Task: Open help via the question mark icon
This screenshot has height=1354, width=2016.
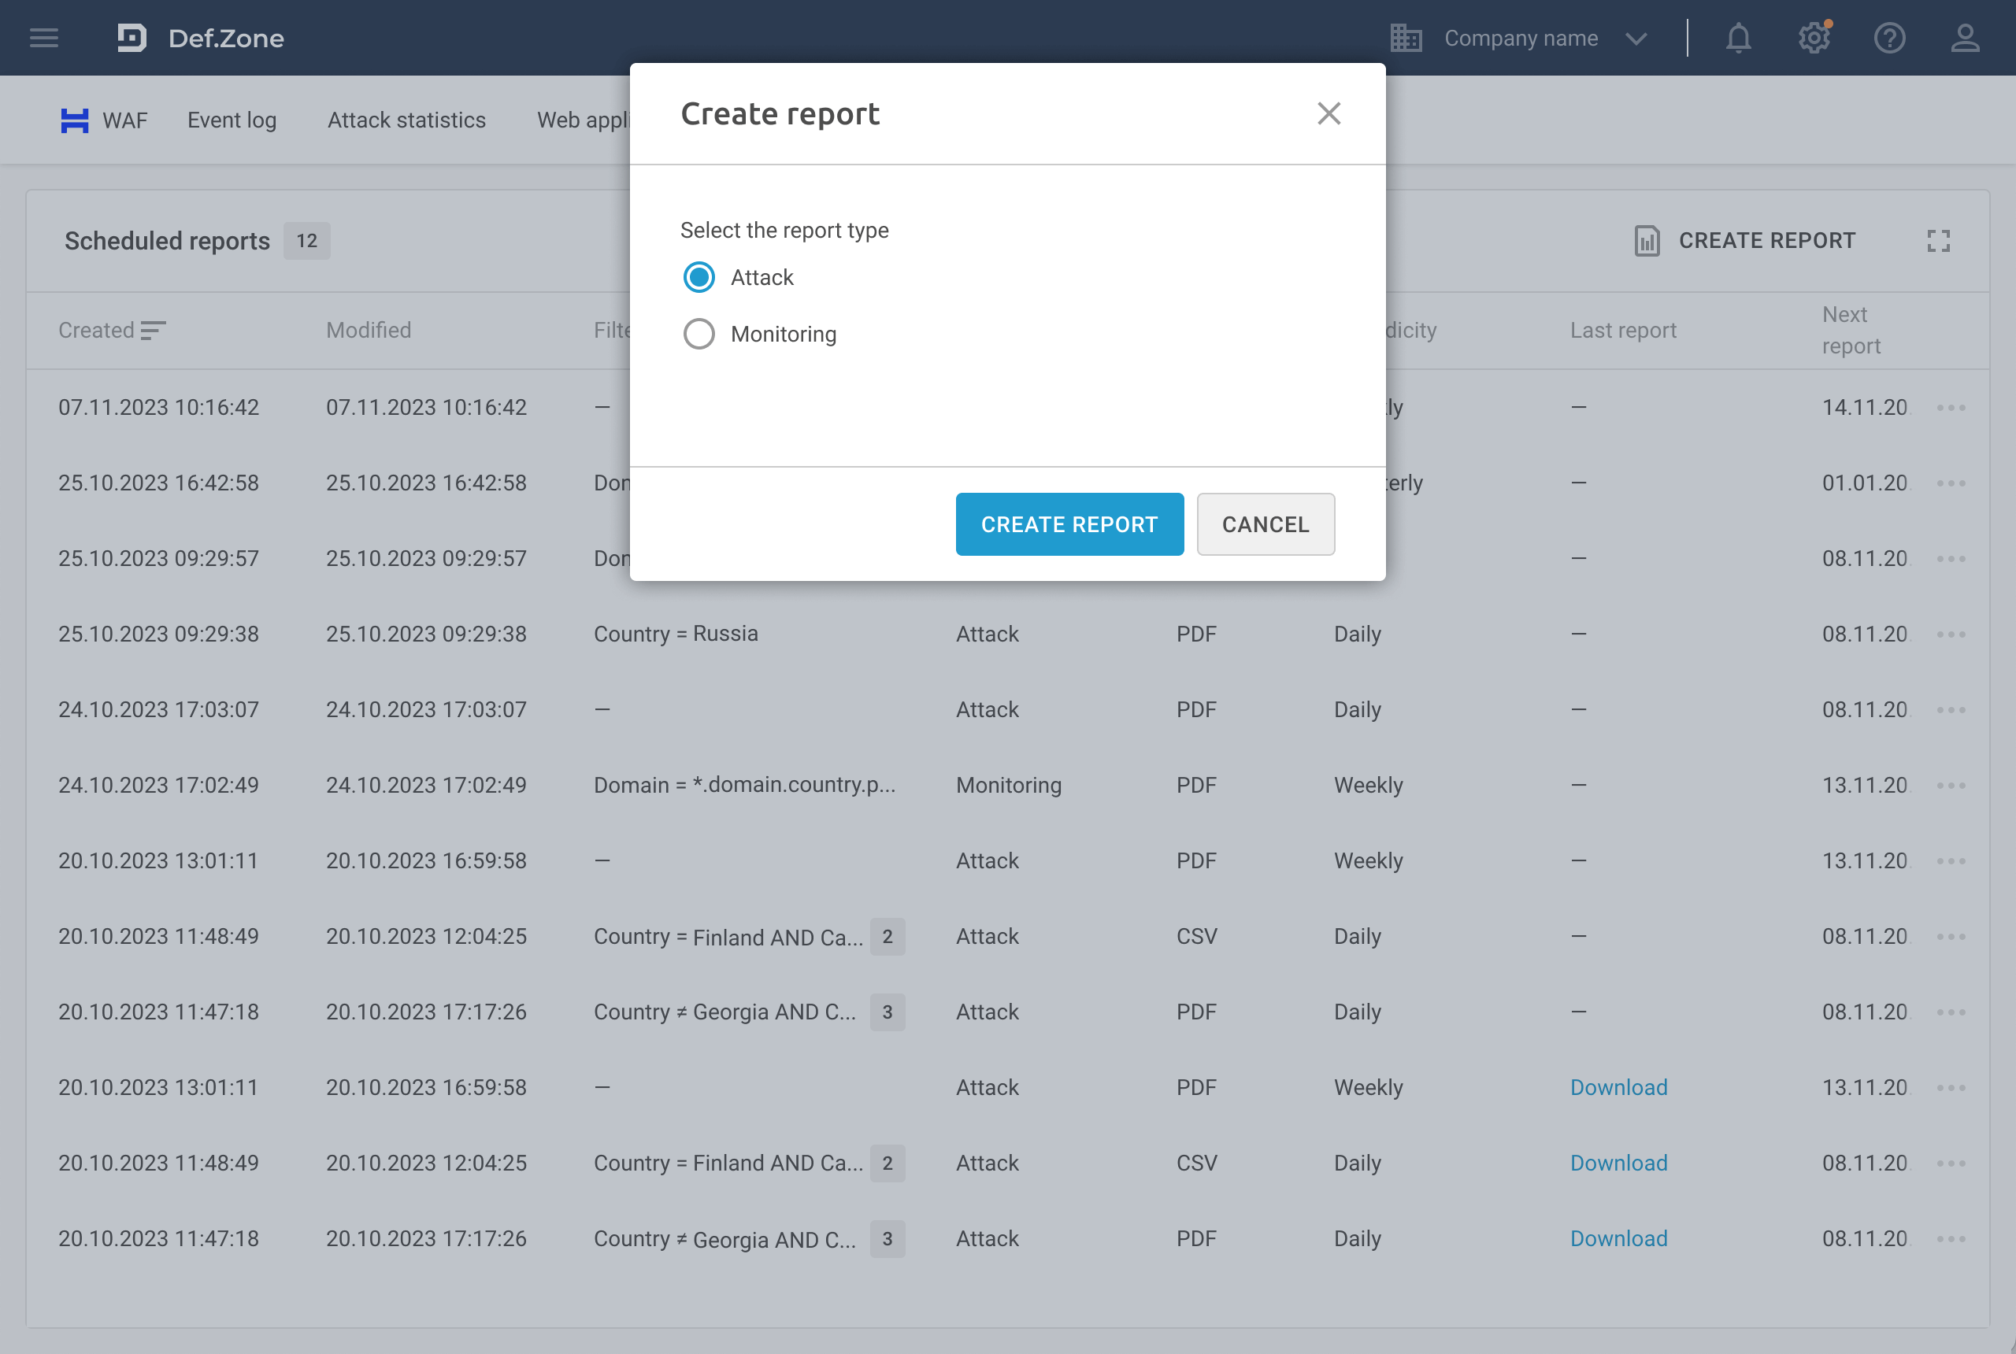Action: pyautogui.click(x=1890, y=37)
